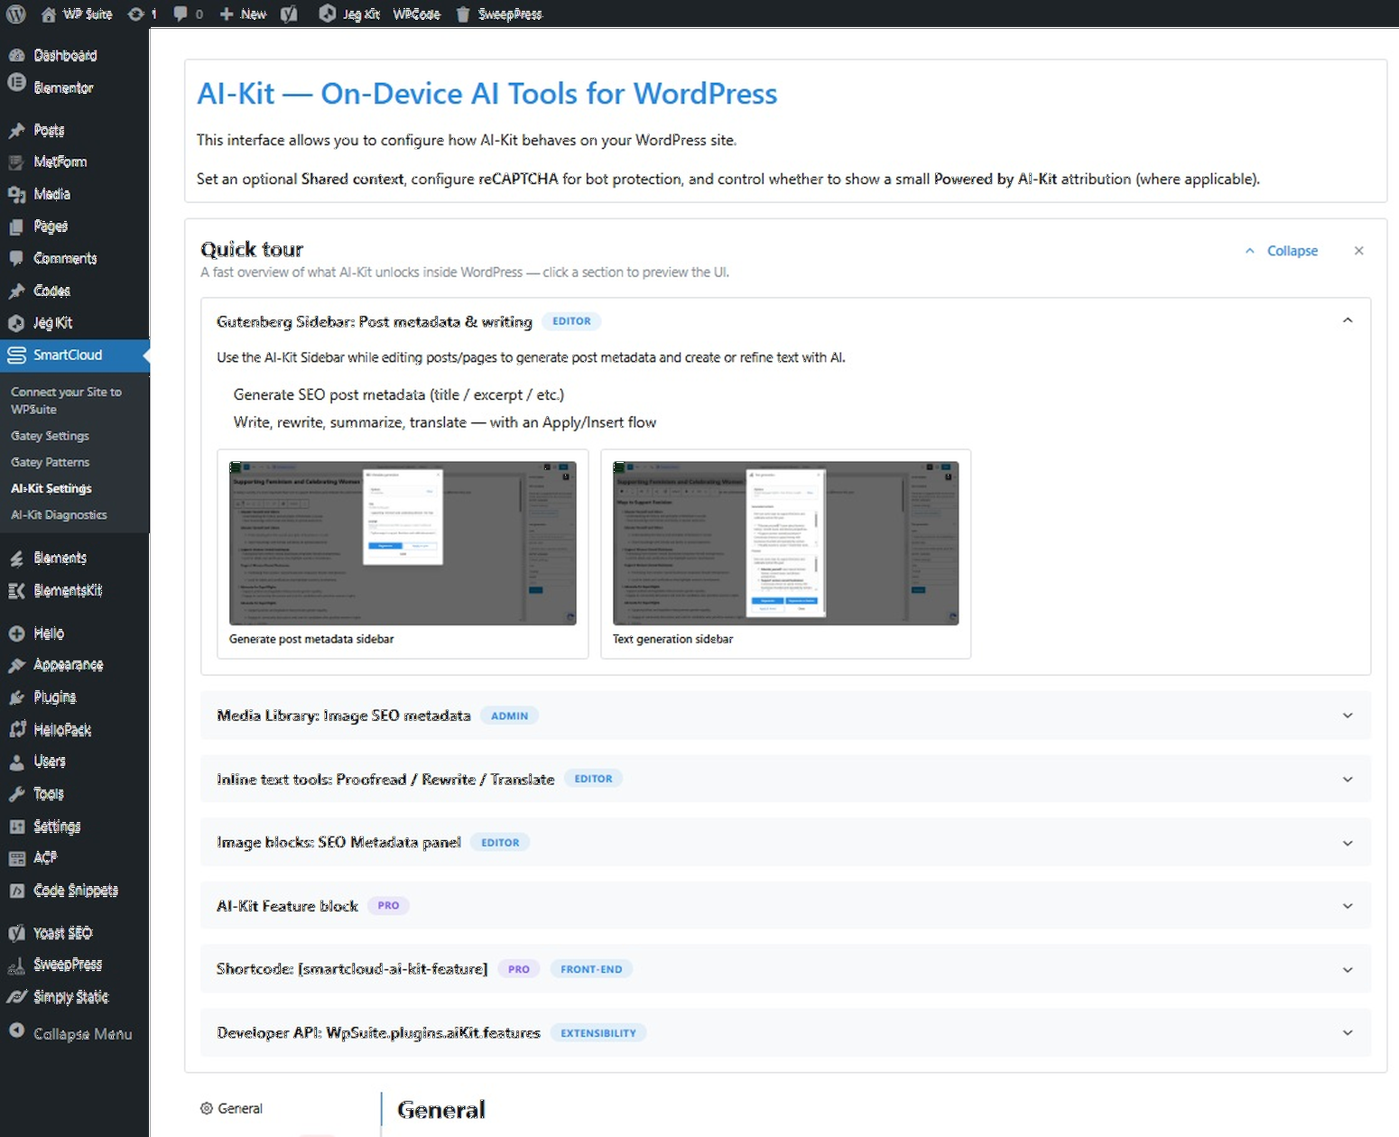Viewport: 1399px width, 1137px height.
Task: Open the WP Suite site home icon
Action: pyautogui.click(x=49, y=14)
